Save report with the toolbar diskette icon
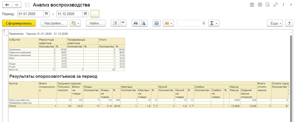 click(156, 23)
